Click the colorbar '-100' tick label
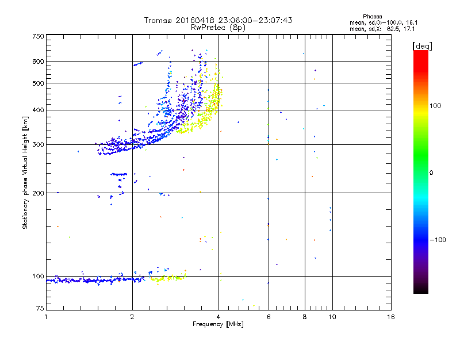The width and height of the screenshot is (460, 345). pos(438,240)
